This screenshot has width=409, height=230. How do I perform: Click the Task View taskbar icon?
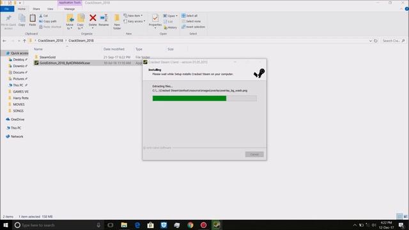(111, 225)
